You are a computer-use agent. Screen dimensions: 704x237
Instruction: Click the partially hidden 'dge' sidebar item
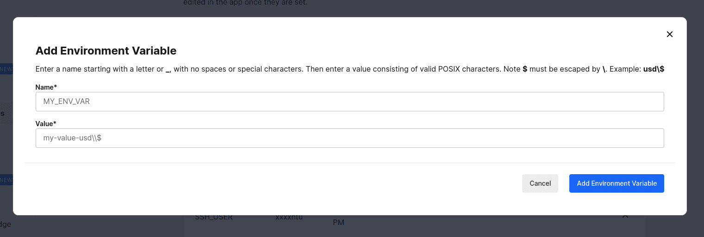point(6,224)
